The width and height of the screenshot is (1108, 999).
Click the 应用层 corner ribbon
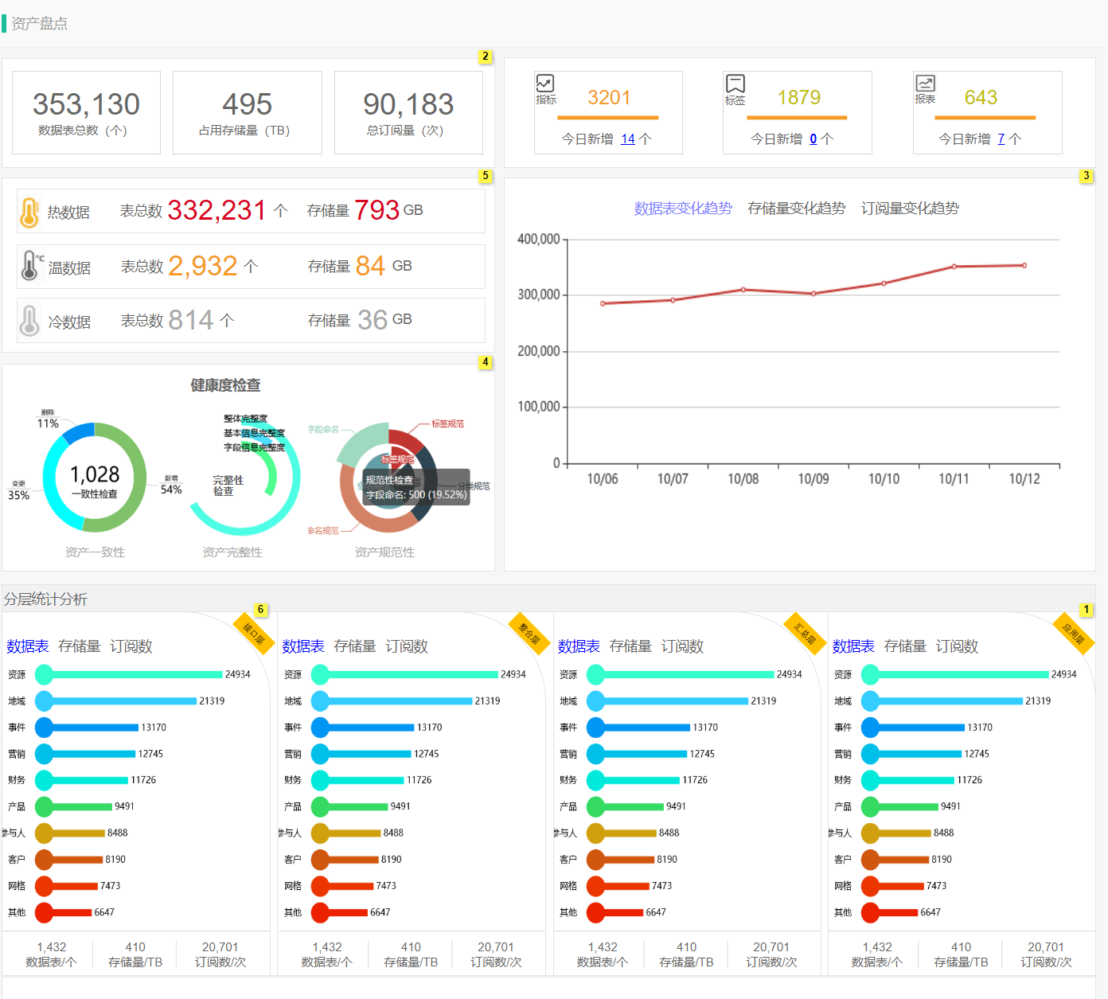pyautogui.click(x=1074, y=634)
